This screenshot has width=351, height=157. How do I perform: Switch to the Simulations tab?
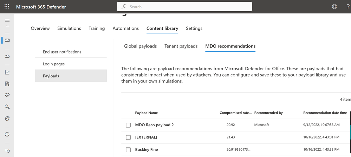tap(69, 28)
